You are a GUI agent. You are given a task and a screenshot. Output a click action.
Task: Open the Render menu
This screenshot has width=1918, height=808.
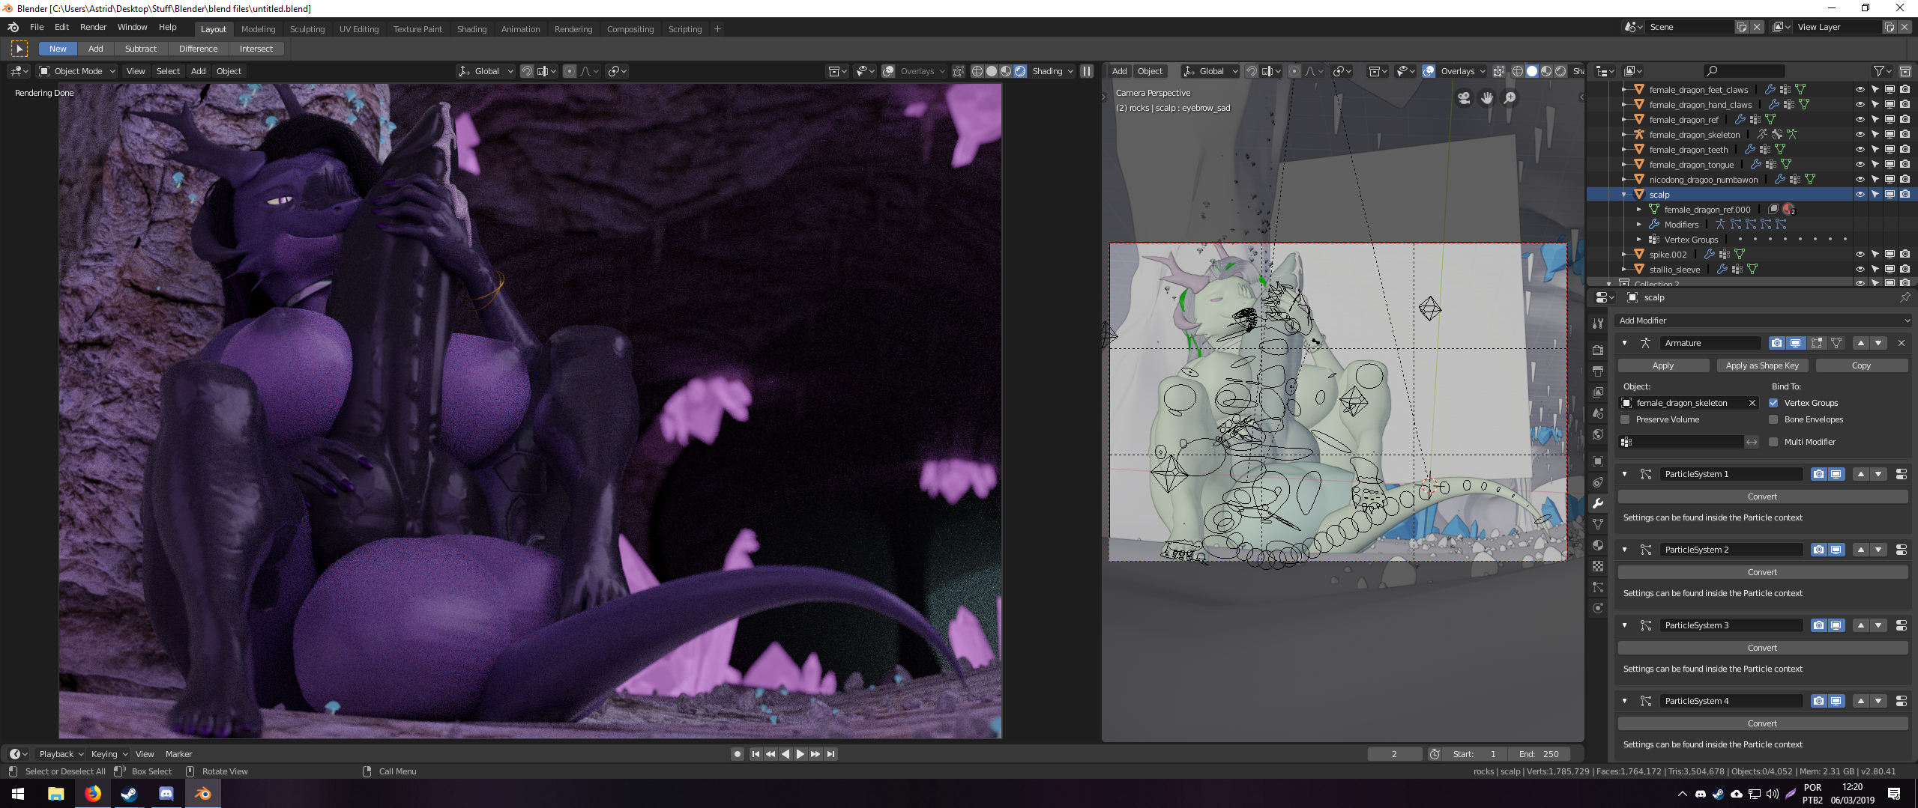93,27
